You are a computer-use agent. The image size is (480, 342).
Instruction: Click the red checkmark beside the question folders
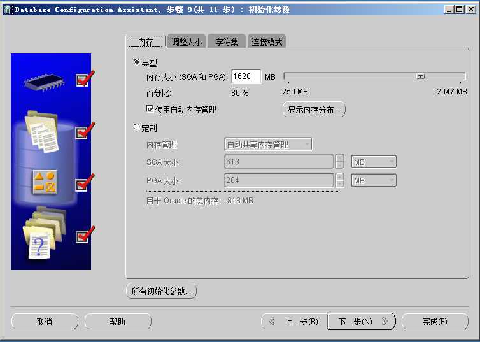tap(85, 235)
